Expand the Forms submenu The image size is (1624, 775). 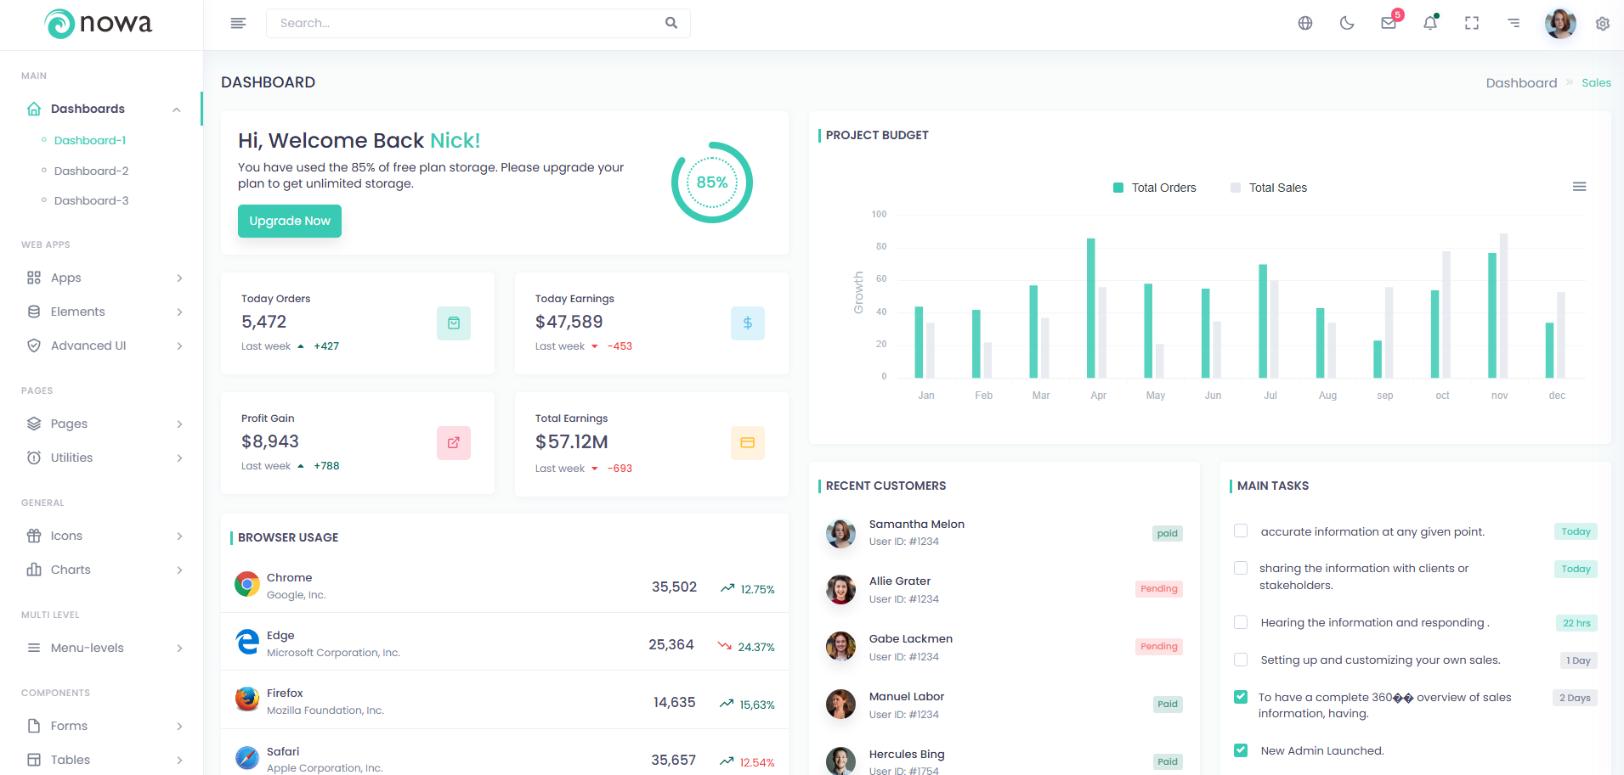[x=179, y=727]
